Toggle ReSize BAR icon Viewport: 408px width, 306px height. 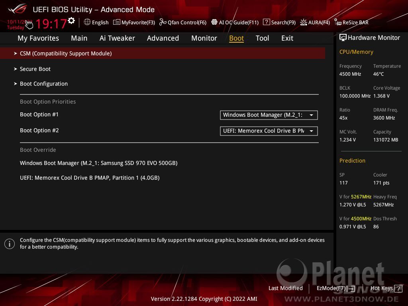pyautogui.click(x=338, y=22)
